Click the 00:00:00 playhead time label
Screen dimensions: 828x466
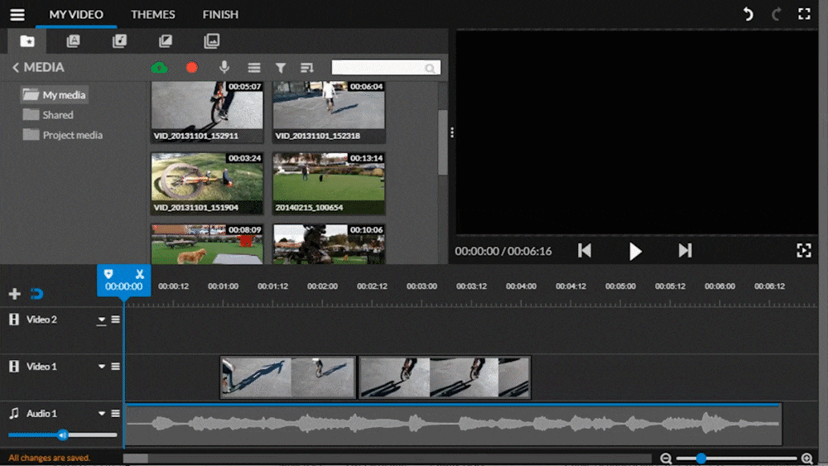tap(123, 286)
